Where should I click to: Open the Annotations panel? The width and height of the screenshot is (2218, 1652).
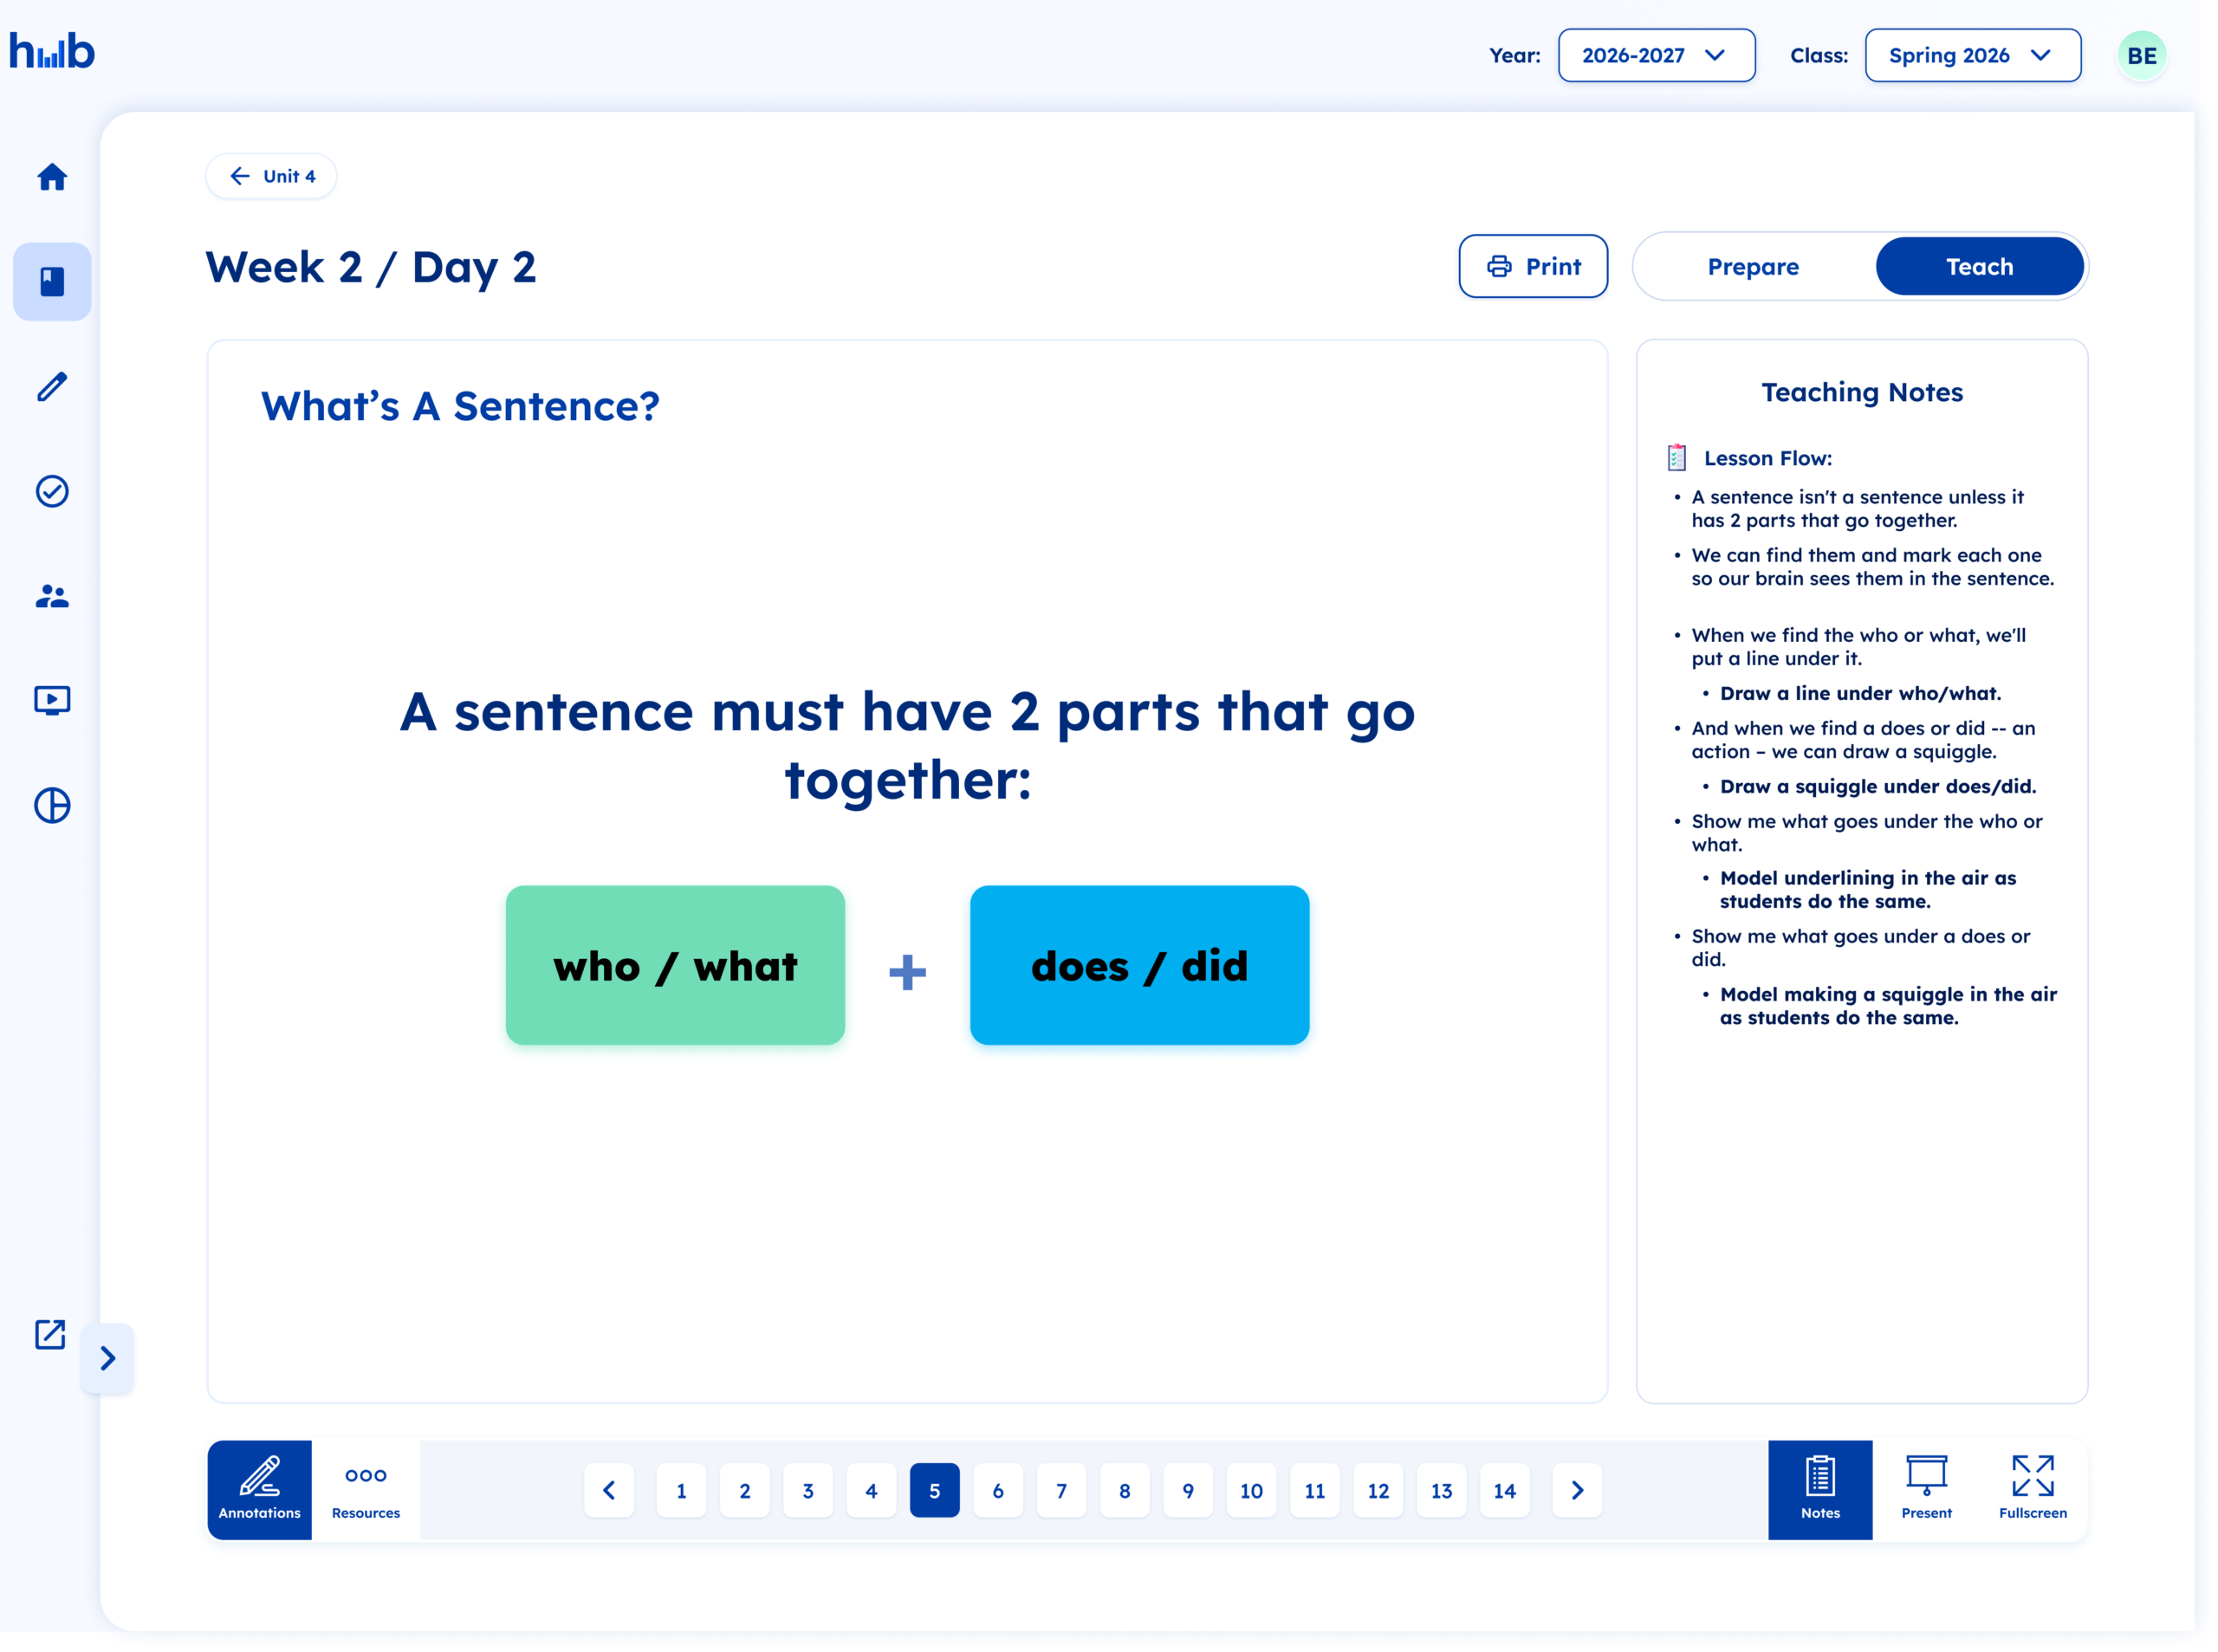259,1489
